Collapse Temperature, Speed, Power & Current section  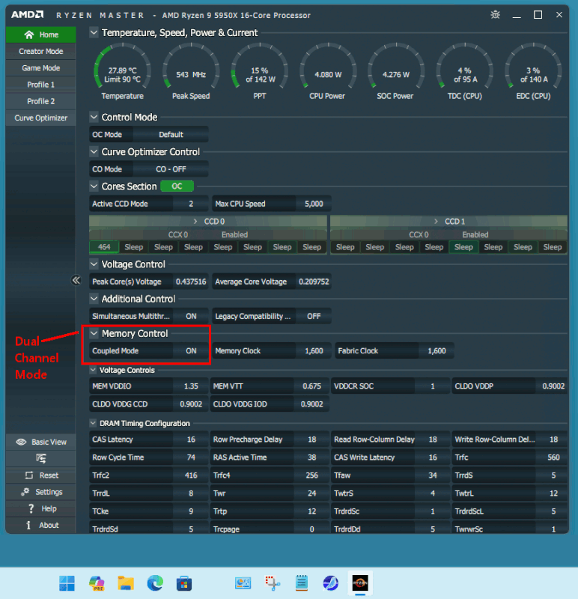pyautogui.click(x=94, y=32)
